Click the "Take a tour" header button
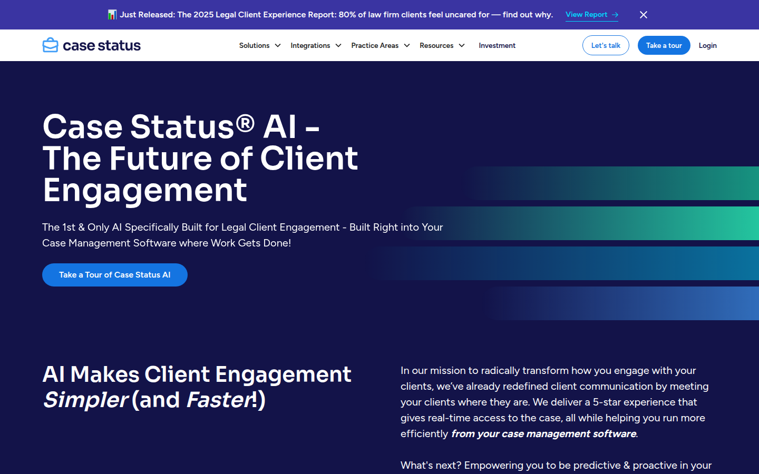759x474 pixels. click(664, 46)
